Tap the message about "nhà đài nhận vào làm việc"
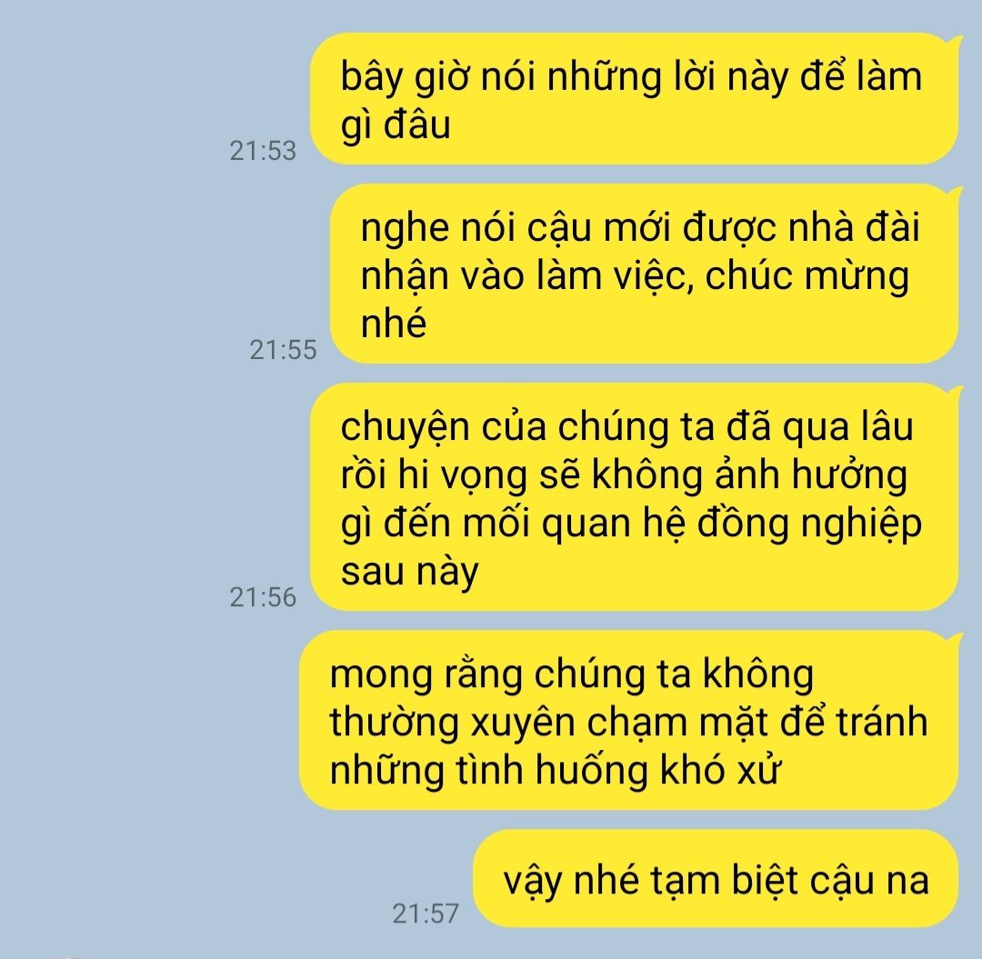 click(645, 274)
